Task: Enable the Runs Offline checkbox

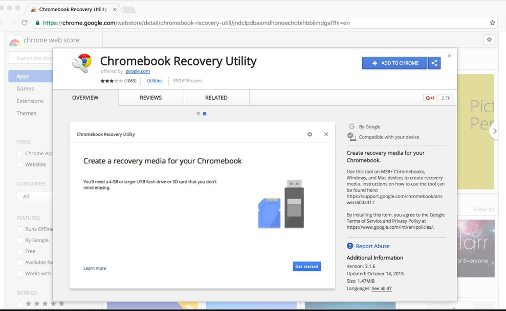Action: [x=19, y=229]
